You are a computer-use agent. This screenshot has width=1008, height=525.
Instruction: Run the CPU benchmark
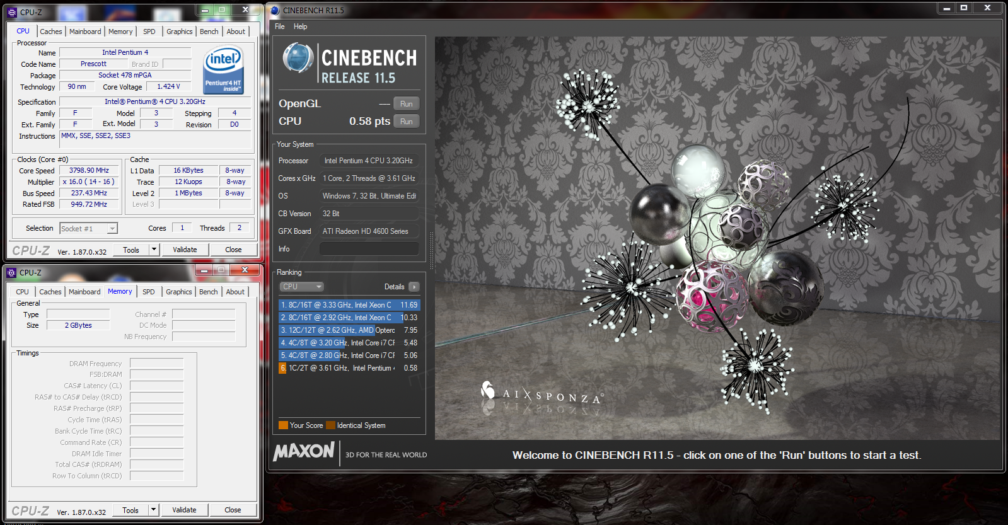(x=407, y=122)
